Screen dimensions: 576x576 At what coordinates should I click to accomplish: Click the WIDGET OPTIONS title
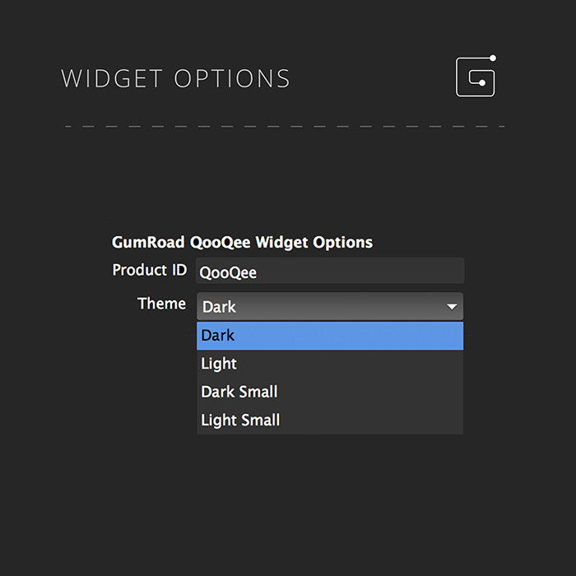pos(175,78)
